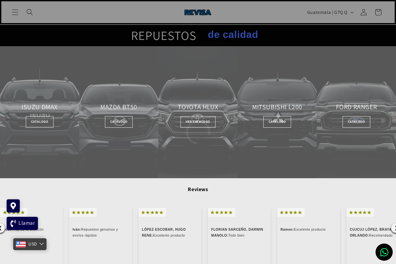The width and height of the screenshot is (396, 264).
Task: Click the search magnifier icon
Action: coord(30,12)
